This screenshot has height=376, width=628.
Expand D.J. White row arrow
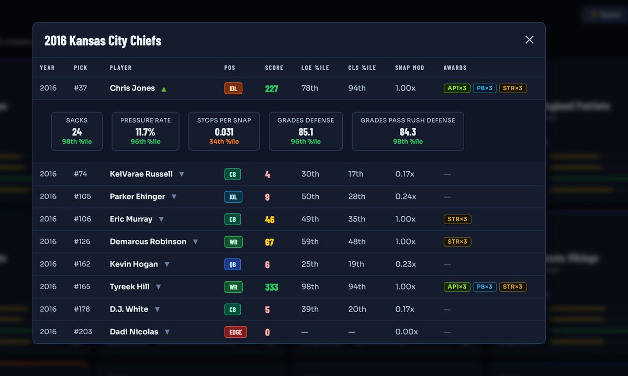tap(157, 309)
